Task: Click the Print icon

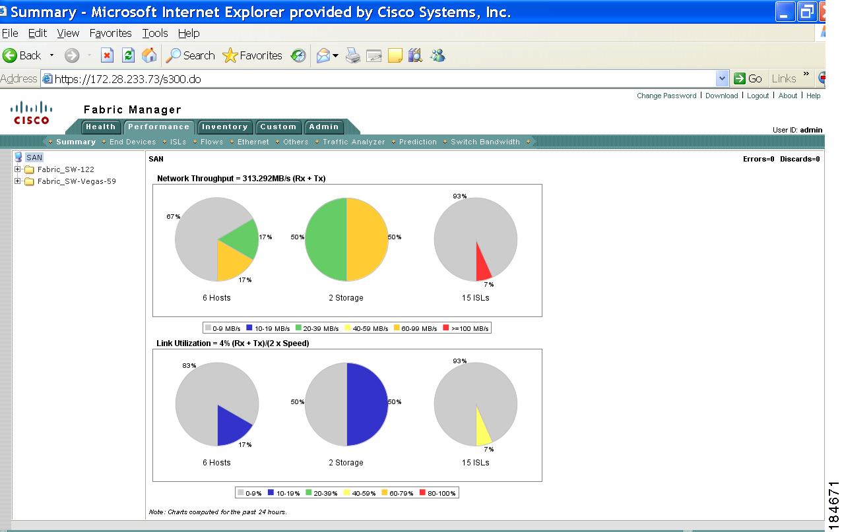Action: 352,55
